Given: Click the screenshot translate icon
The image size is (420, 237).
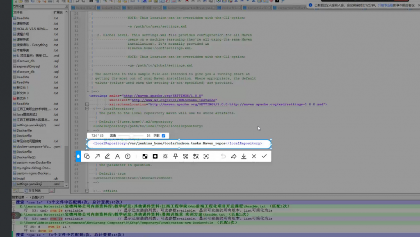Looking at the screenshot, I should [x=196, y=156].
